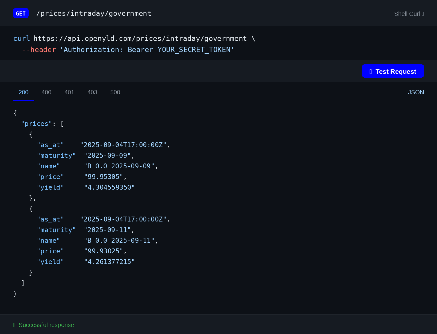Click the chevron icon next to Shell Curl
The height and width of the screenshot is (334, 437).
click(x=423, y=14)
